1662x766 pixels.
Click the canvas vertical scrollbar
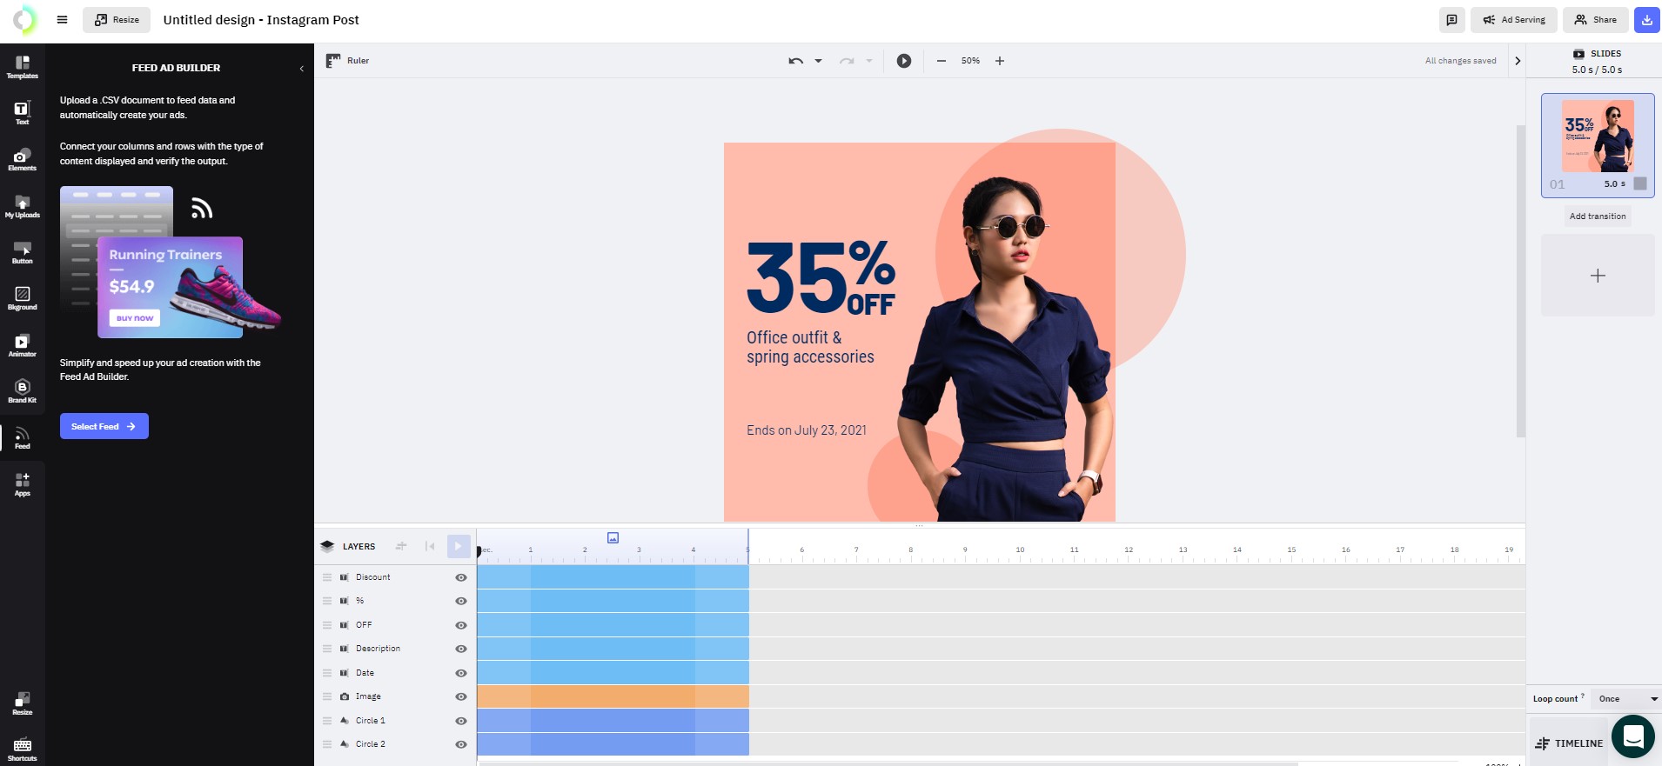coord(1520,280)
